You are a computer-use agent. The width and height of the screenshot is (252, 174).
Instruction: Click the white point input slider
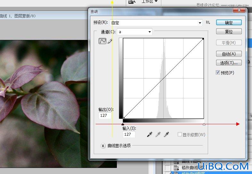coord(204,124)
